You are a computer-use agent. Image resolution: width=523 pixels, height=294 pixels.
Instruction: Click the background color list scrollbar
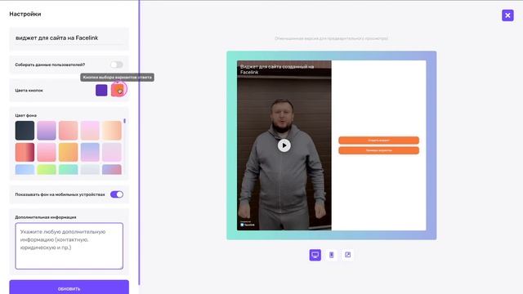coord(125,121)
